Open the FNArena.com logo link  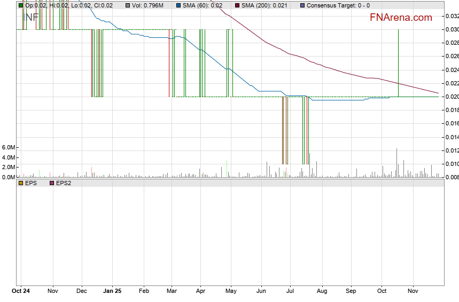[x=400, y=18]
